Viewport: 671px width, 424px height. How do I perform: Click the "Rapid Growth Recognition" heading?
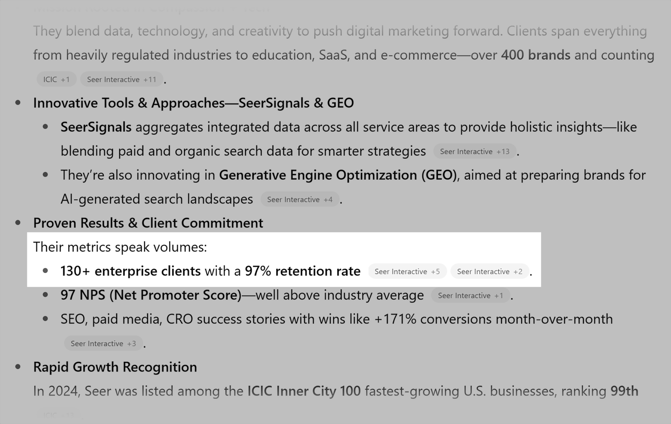point(115,367)
